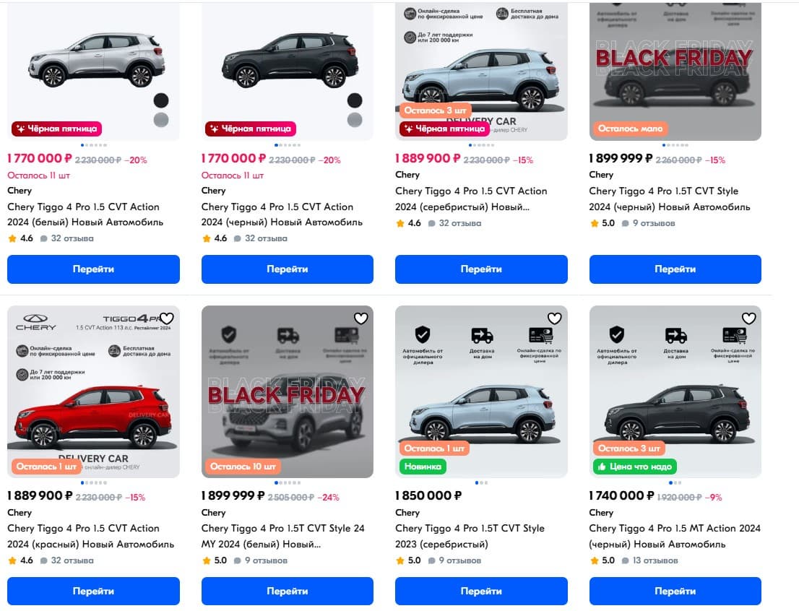Open blurred Black Friday white car thumbnail
The width and height of the screenshot is (799, 611).
[287, 390]
